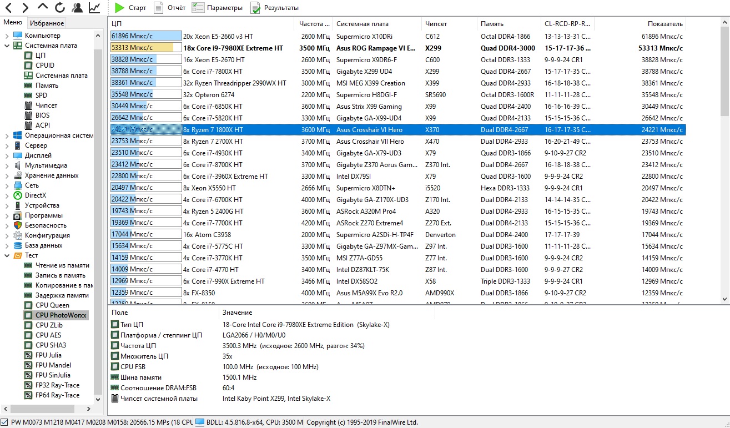Expand the Сеть tree node
The image size is (730, 428).
[x=6, y=185]
